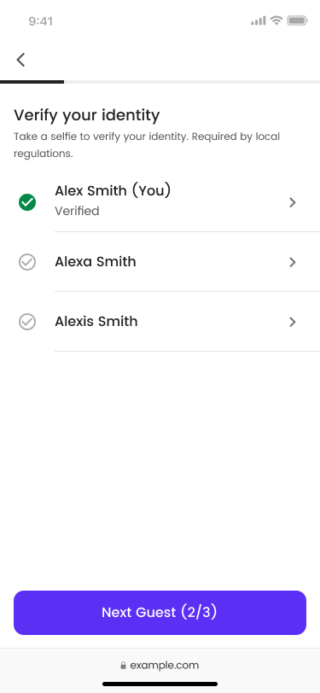This screenshot has width=320, height=693.
Task: Expand the Alex Smith (You) row chevron
Action: 292,202
